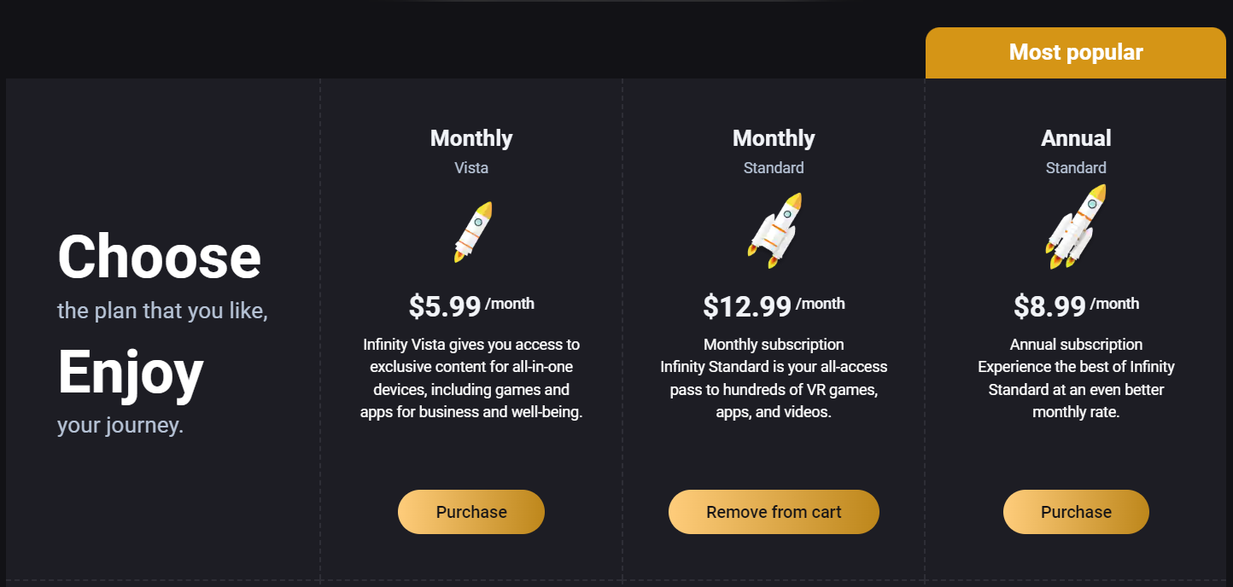Click the $5.99 /month price
The image size is (1233, 587).
pyautogui.click(x=471, y=305)
